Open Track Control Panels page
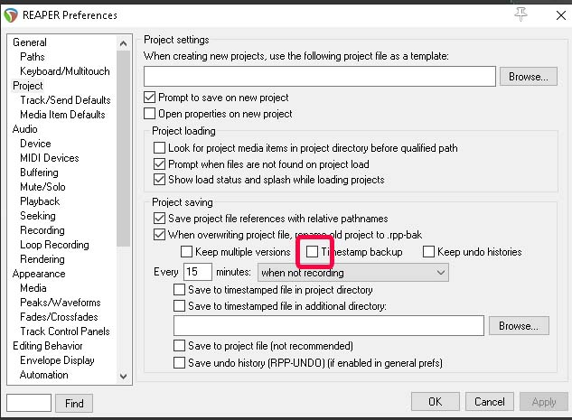 point(65,331)
